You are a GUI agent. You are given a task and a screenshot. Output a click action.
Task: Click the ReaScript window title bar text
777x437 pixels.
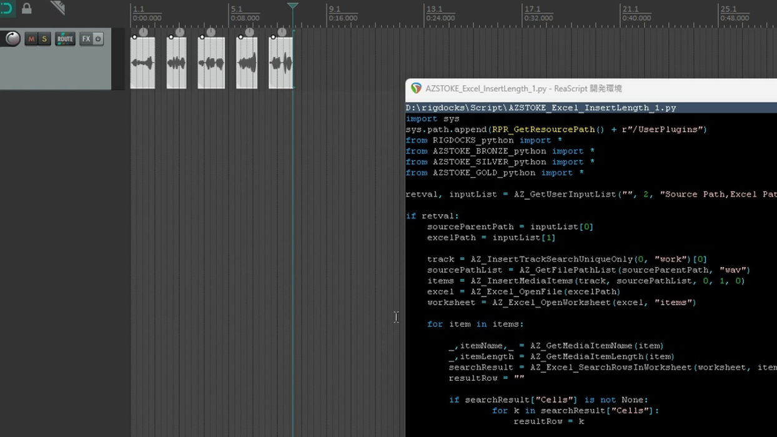[523, 89]
